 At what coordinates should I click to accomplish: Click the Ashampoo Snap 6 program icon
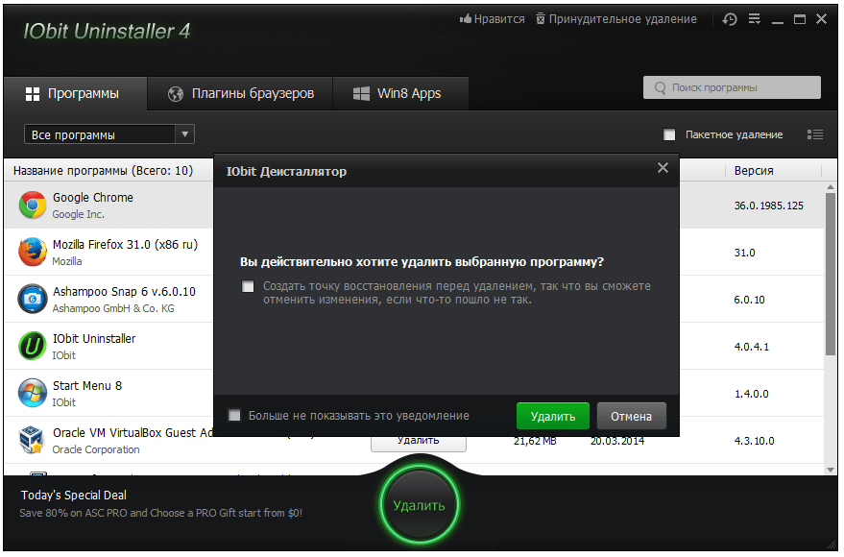tap(33, 299)
